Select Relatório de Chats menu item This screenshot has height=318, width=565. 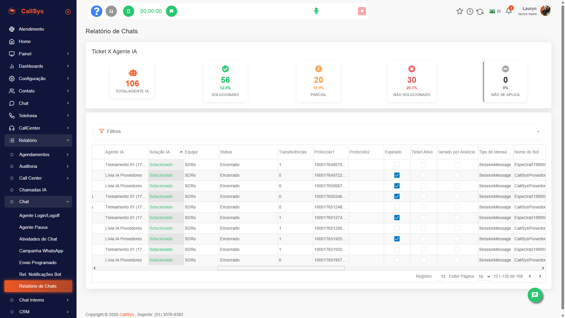click(x=38, y=286)
